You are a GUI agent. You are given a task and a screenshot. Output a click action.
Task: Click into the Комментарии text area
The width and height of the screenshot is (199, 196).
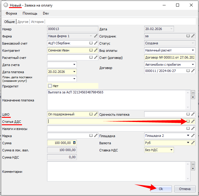(x=119, y=171)
